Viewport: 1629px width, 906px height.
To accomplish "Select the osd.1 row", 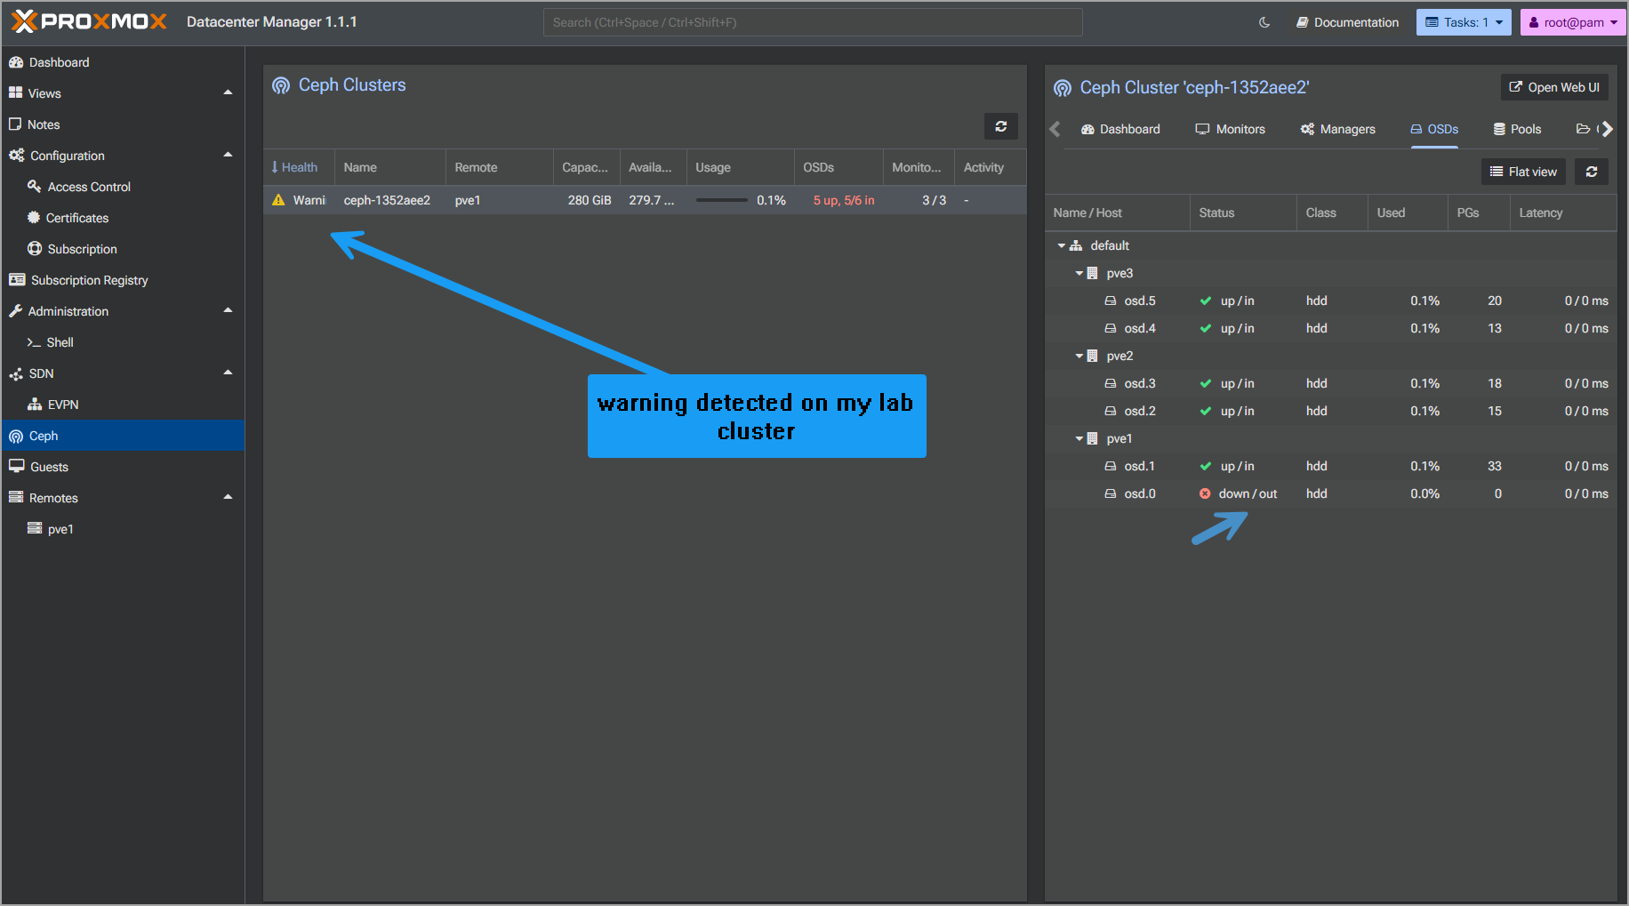I will pyautogui.click(x=1331, y=466).
